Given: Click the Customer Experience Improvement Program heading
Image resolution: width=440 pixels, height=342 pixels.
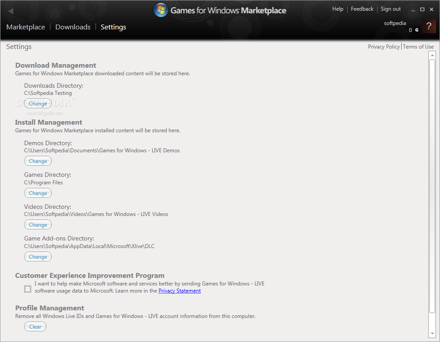Looking at the screenshot, I should tap(90, 276).
